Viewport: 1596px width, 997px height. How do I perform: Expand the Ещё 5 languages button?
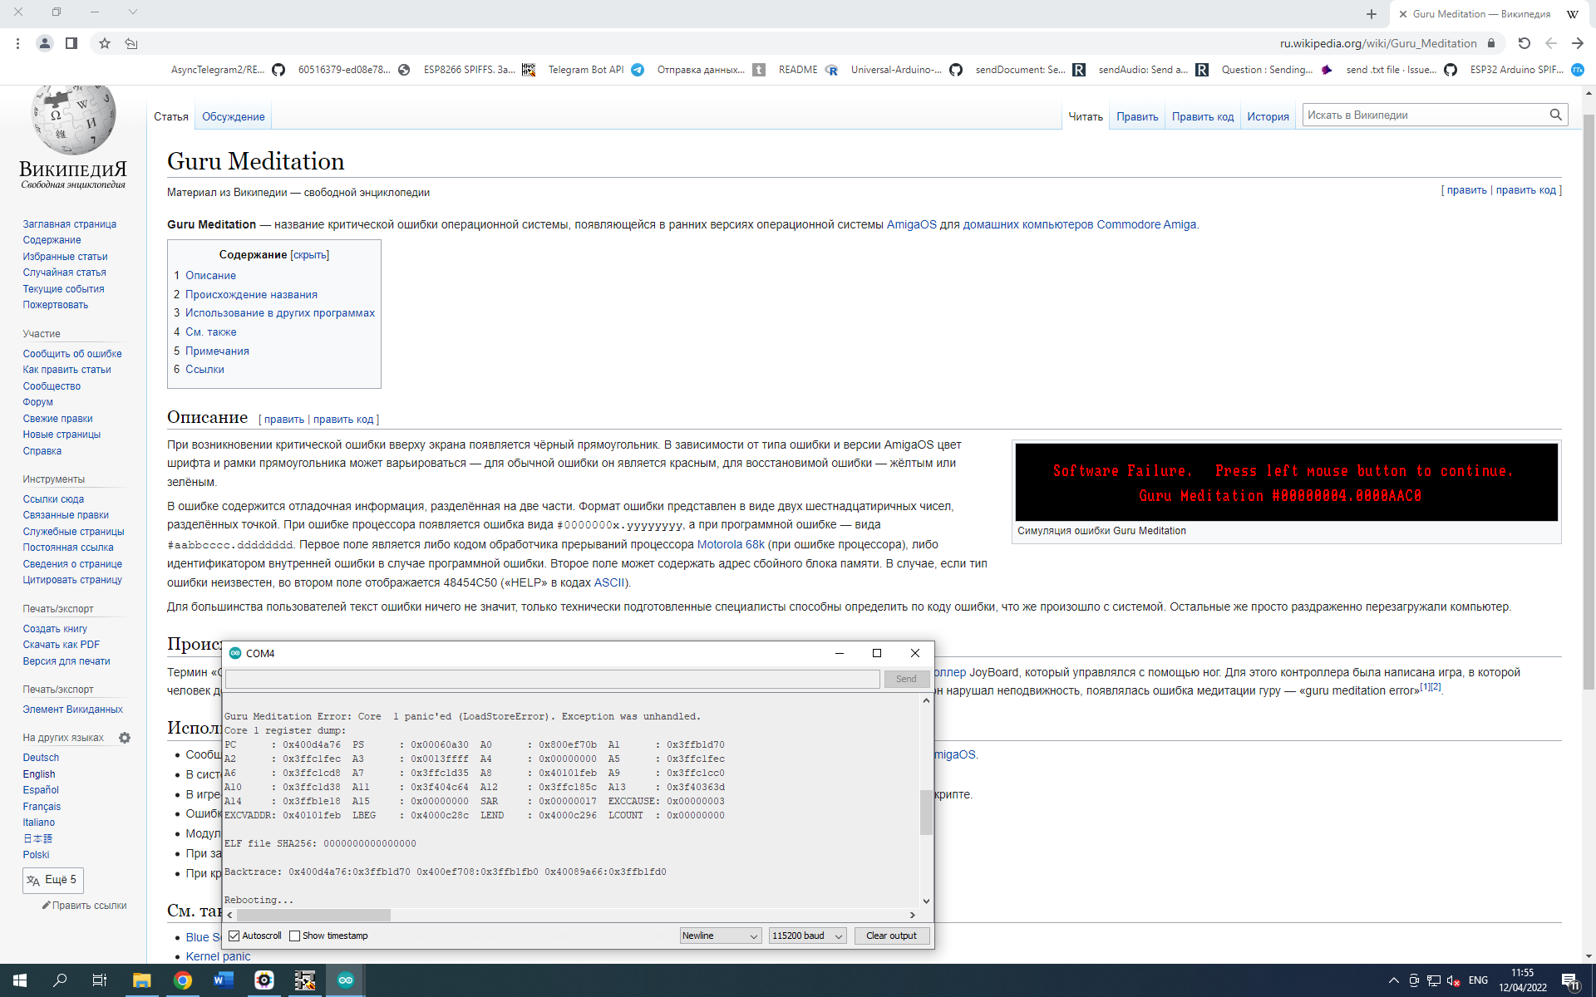pos(53,880)
